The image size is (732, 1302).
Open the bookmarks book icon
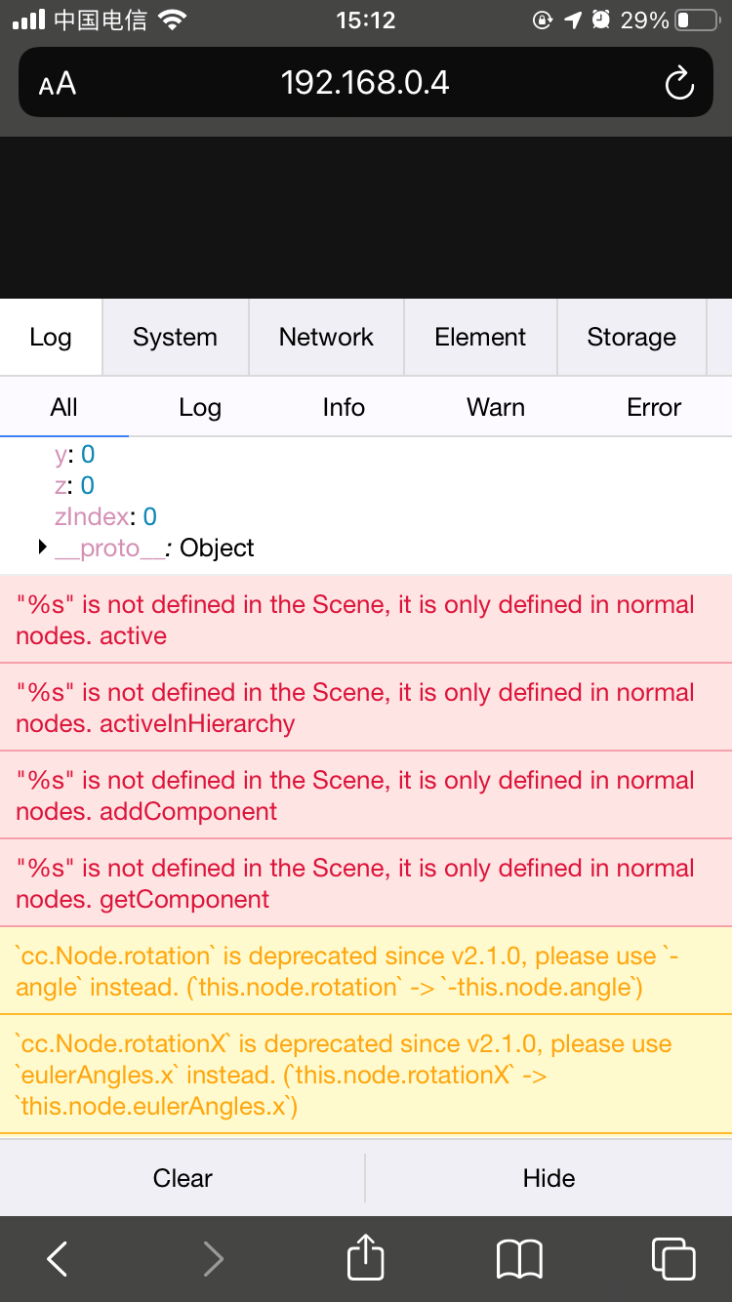519,1259
